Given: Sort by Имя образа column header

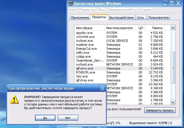Looking at the screenshot, I should 89,28.
